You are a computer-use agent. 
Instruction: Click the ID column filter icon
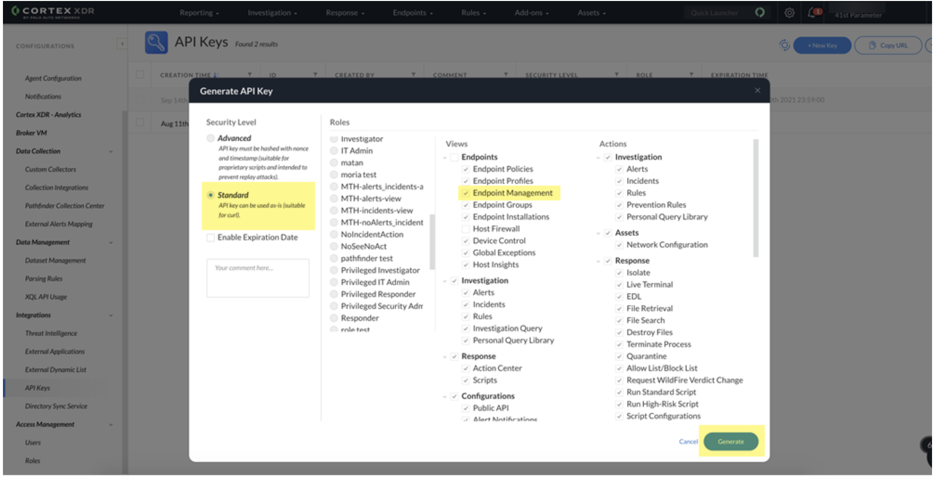(315, 75)
